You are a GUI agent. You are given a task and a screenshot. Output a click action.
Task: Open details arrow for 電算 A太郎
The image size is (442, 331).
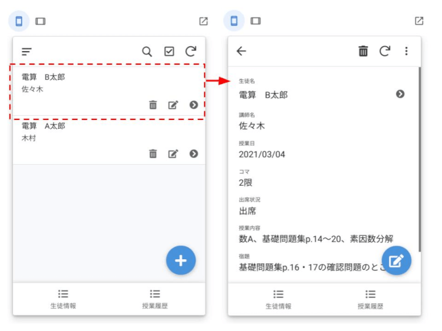pyautogui.click(x=193, y=153)
